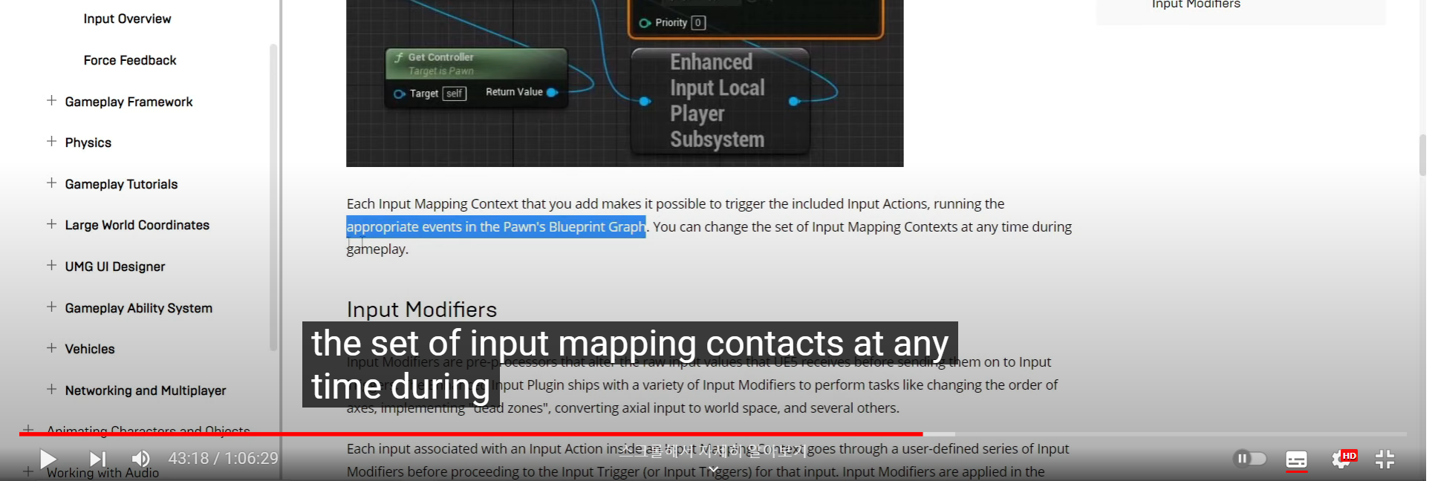
Task: Expand the Gameplay Tutorials section
Action: [51, 183]
